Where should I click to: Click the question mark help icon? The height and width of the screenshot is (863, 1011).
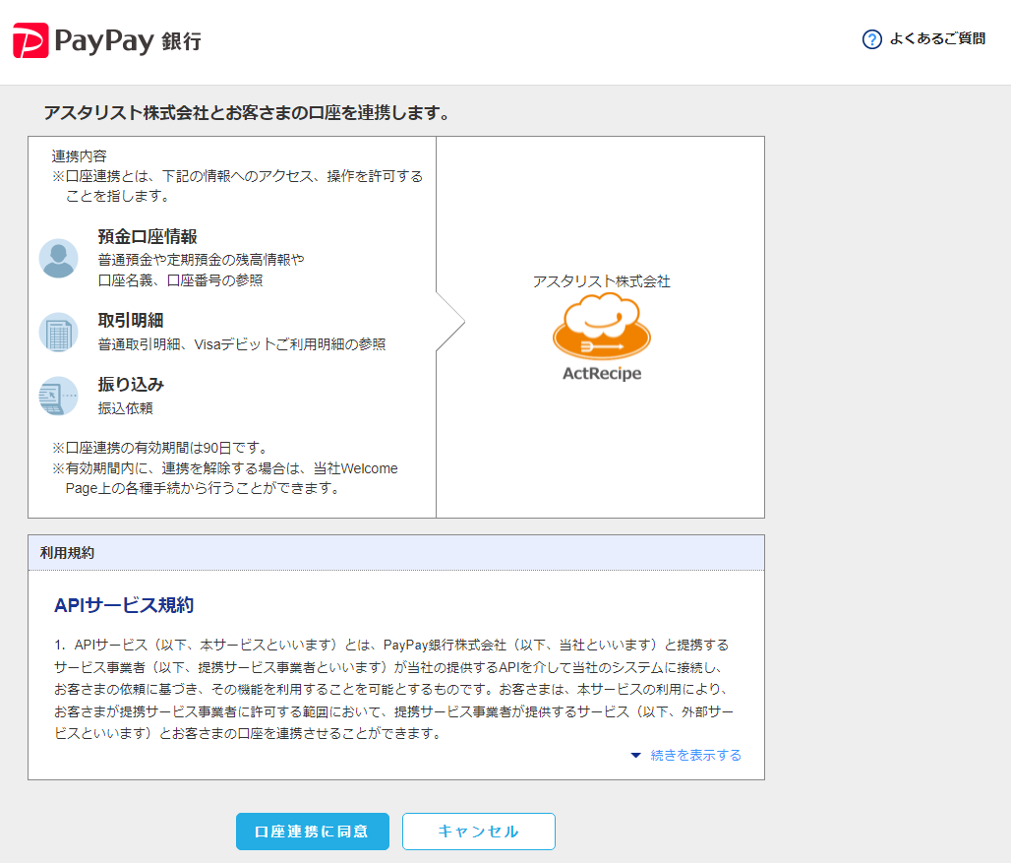[871, 39]
